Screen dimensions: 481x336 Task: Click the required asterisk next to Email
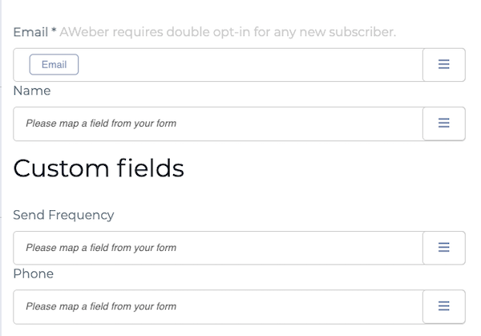coord(54,32)
